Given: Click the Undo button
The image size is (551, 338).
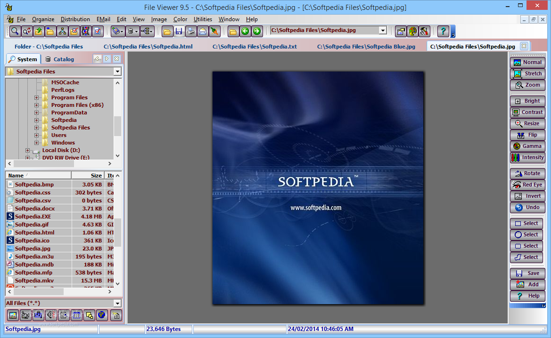Looking at the screenshot, I should coord(527,207).
